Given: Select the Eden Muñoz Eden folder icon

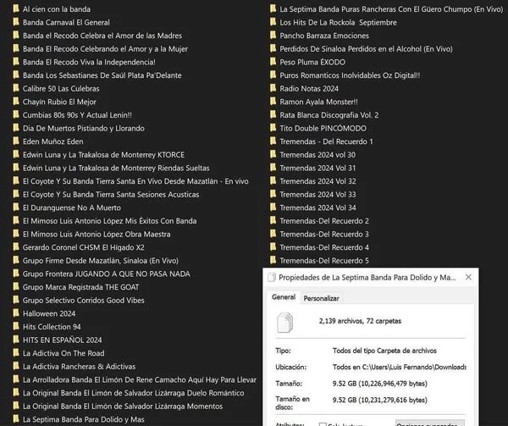Looking at the screenshot, I should (x=15, y=141).
